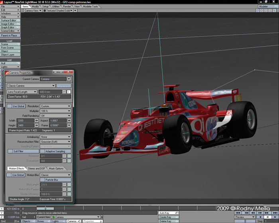279x223 pixels.
Task: Toggle Adaptive Sampling on
Action: point(55,151)
